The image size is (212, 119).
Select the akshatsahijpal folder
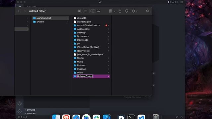(51, 18)
